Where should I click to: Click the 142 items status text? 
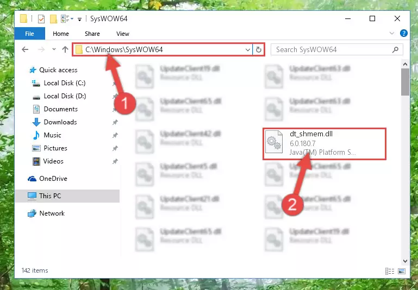click(35, 270)
